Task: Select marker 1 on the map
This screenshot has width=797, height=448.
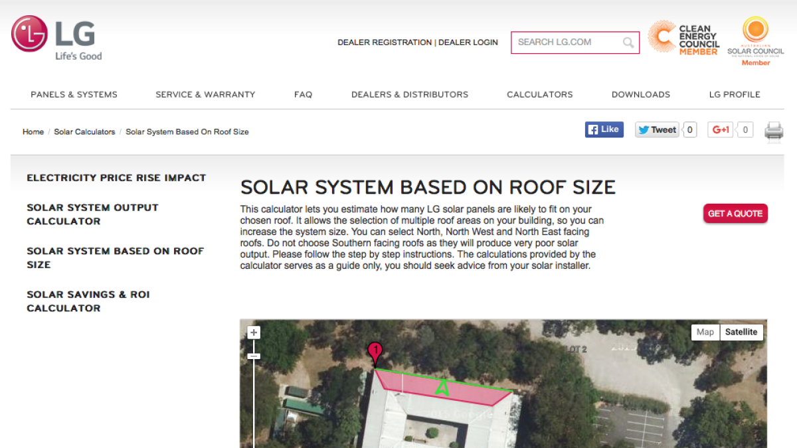Action: pyautogui.click(x=375, y=348)
